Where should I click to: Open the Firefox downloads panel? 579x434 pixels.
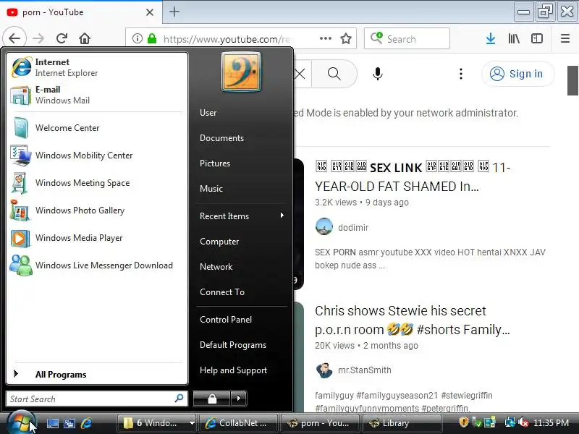(x=491, y=38)
